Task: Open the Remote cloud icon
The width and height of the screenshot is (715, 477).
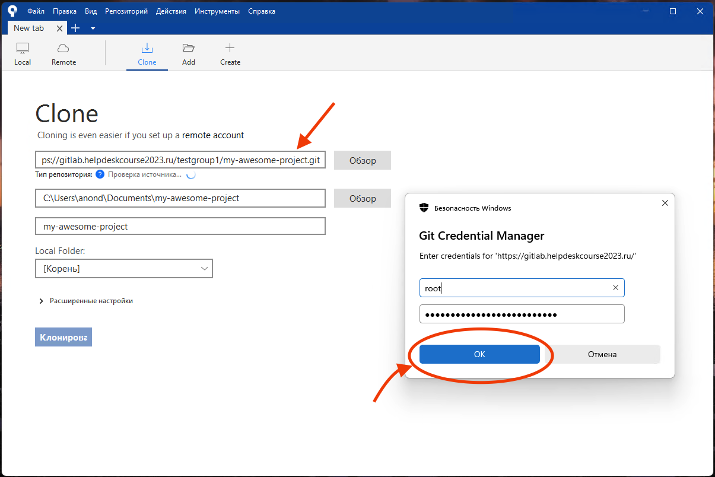Action: point(63,49)
